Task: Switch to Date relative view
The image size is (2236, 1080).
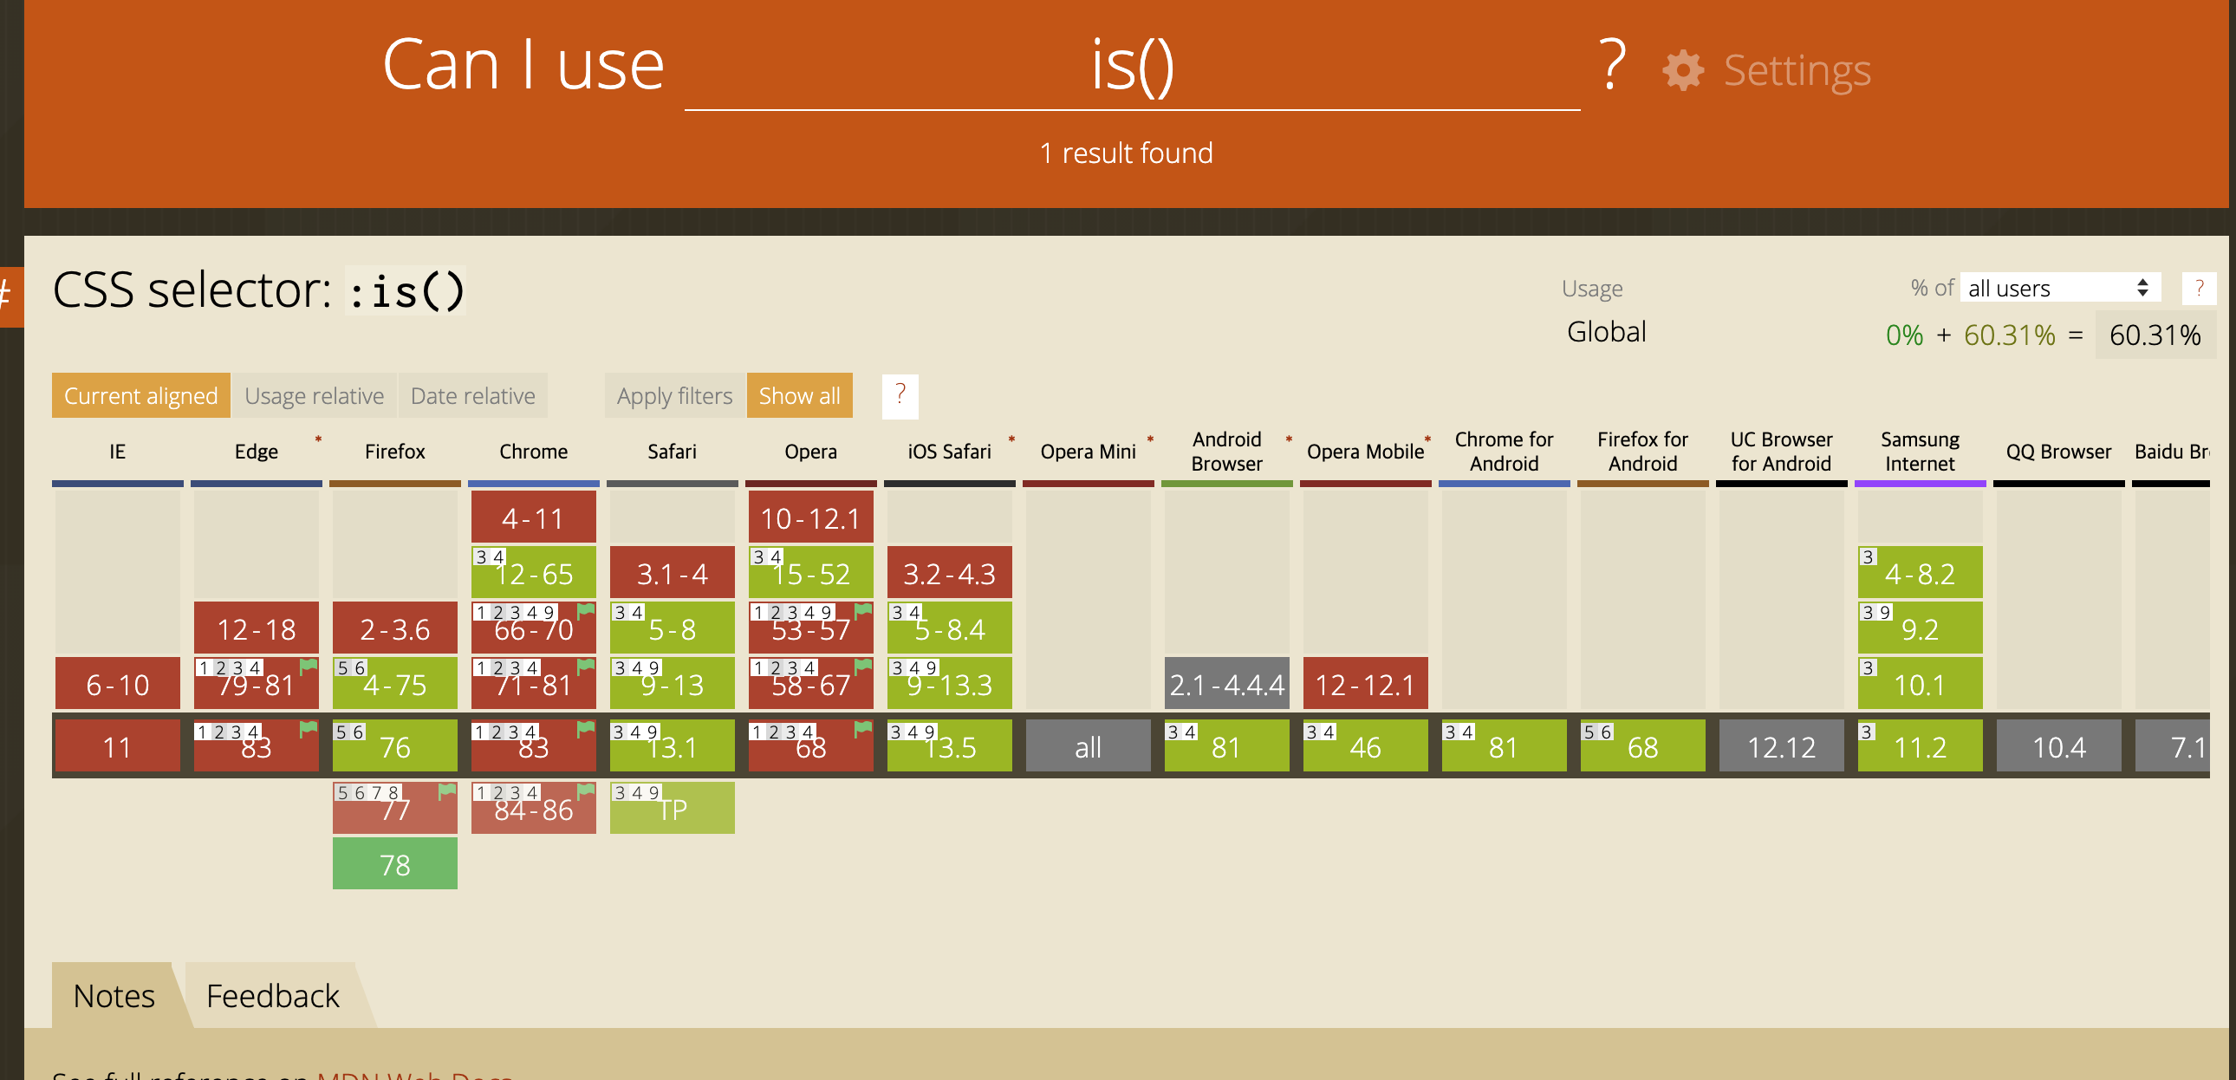Action: coord(472,396)
